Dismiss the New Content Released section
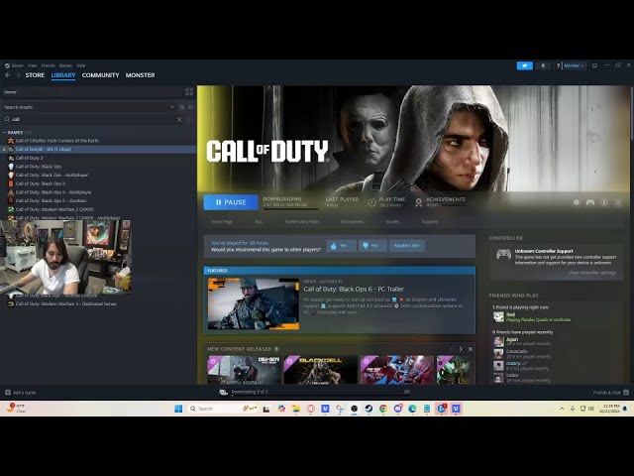The image size is (634, 476). [x=471, y=349]
